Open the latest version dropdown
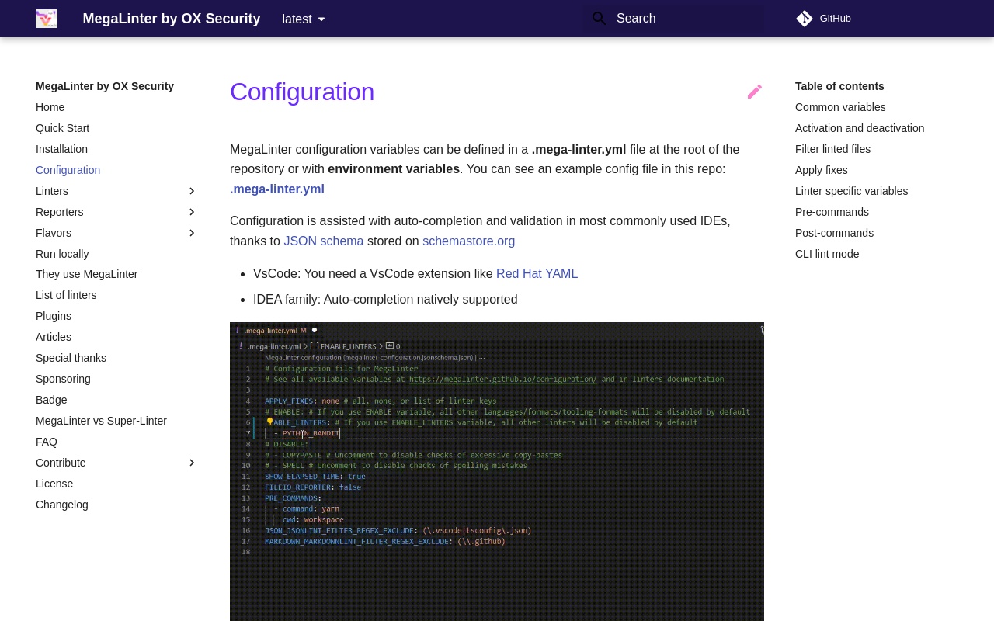Viewport: 994px width, 621px height. [304, 19]
